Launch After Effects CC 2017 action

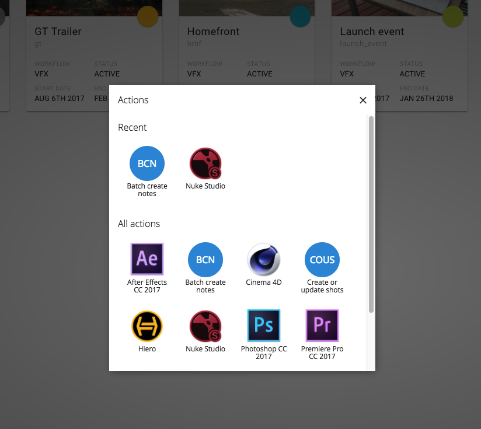click(147, 268)
